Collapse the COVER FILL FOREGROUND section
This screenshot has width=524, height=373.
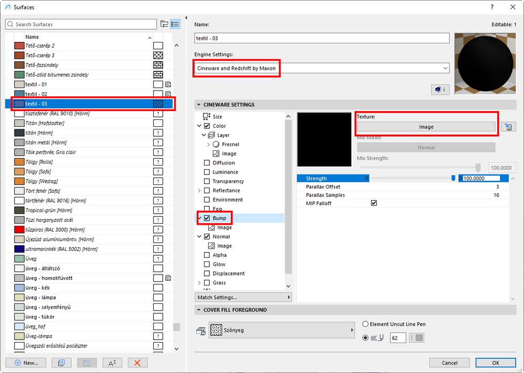(198, 310)
